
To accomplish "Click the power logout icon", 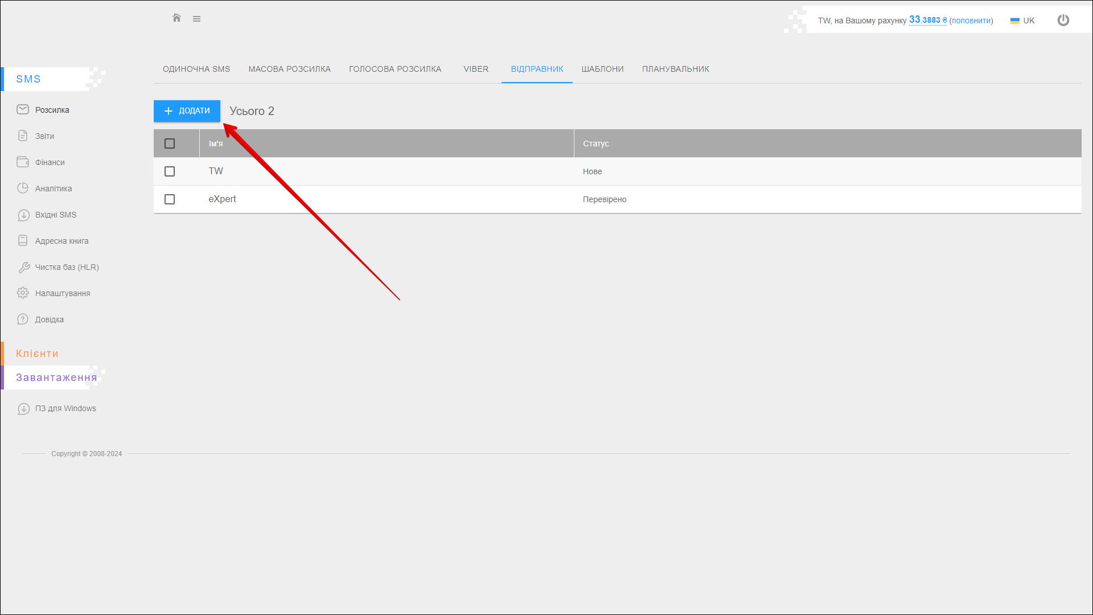I will pos(1063,20).
